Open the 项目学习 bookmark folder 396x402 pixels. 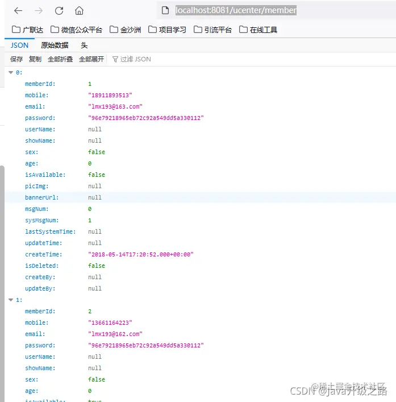pos(167,30)
